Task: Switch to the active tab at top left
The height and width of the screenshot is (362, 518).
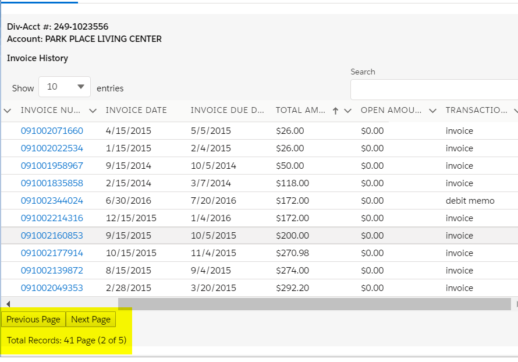Action: pyautogui.click(x=39, y=3)
